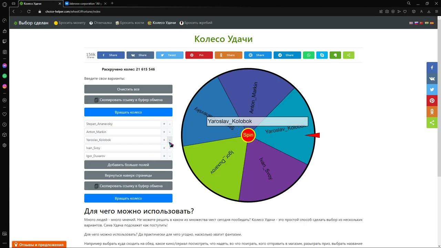Viewport: 441px width, 248px height.
Task: Share on VK from the top share row
Action: (x=140, y=55)
